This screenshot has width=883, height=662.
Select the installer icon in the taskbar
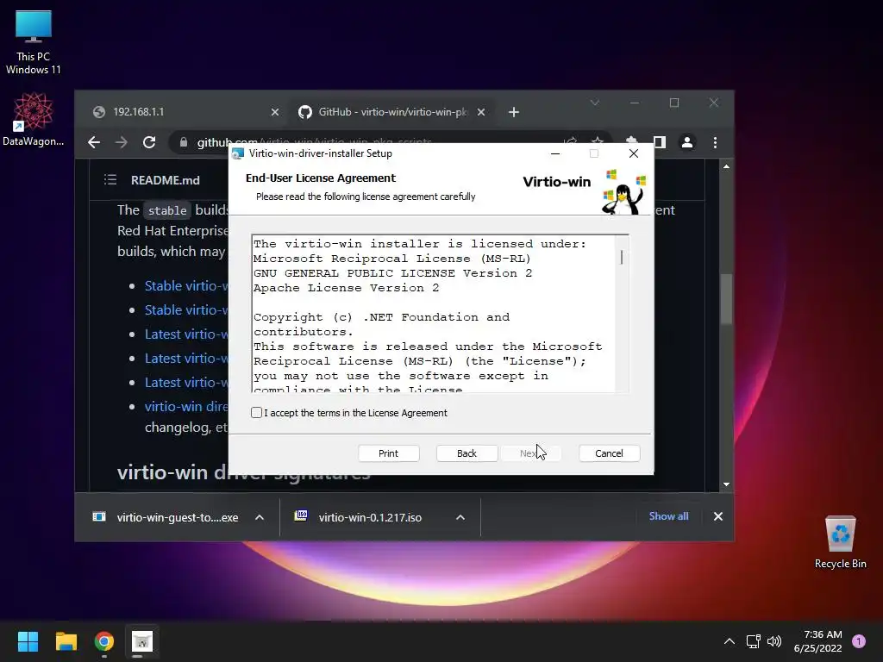(142, 641)
